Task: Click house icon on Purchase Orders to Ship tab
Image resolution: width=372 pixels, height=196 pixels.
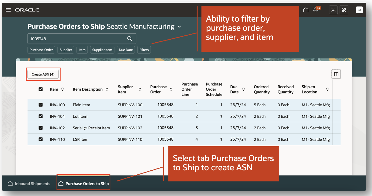Action: 61,184
